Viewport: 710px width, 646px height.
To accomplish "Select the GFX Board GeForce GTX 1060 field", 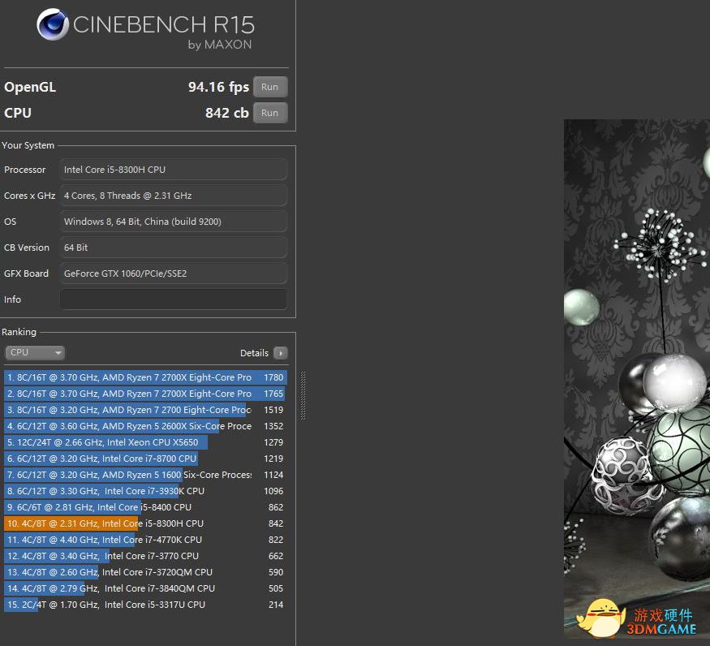I will [x=174, y=273].
